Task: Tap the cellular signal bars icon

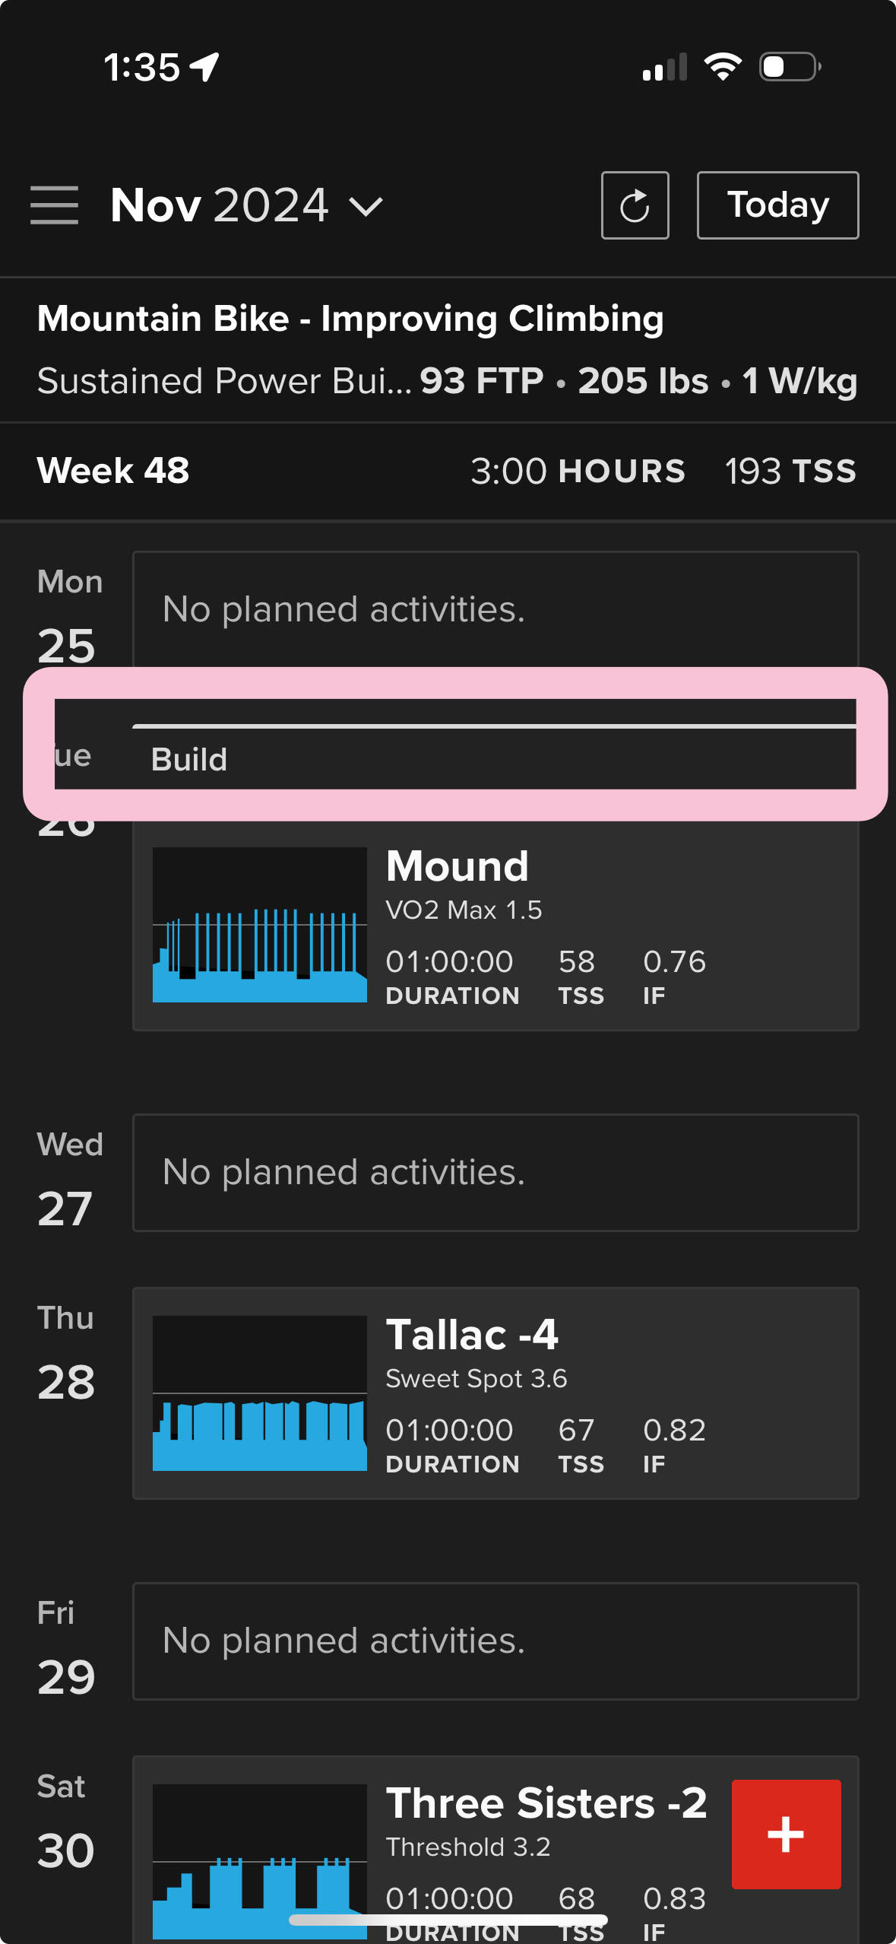Action: [x=665, y=67]
